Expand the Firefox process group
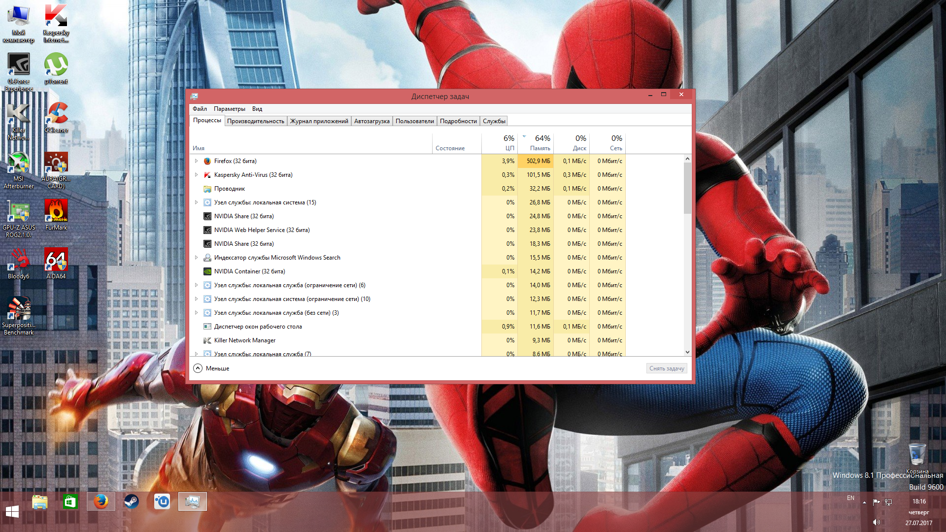Screen dimensions: 946x532 point(196,161)
